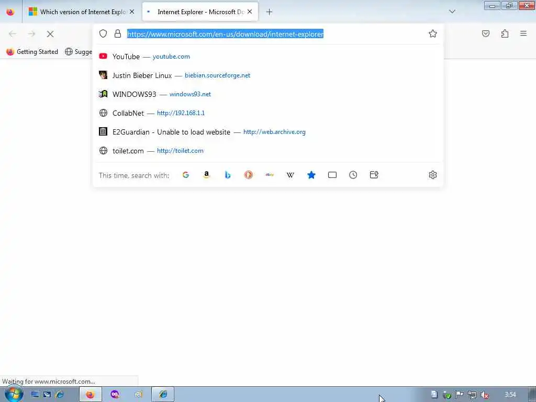
Task: Click muted volume icon in tray
Action: coord(484,395)
